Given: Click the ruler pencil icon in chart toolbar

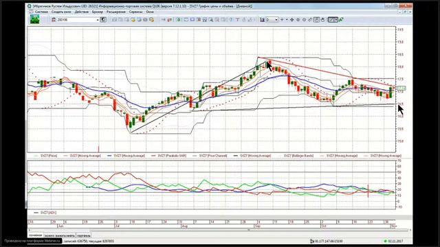Looking at the screenshot, I should pyautogui.click(x=310, y=20).
